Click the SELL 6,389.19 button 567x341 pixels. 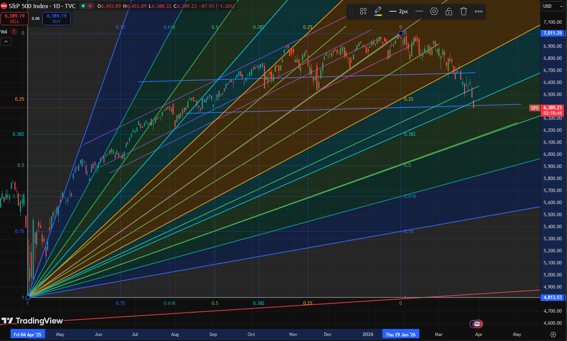14,18
